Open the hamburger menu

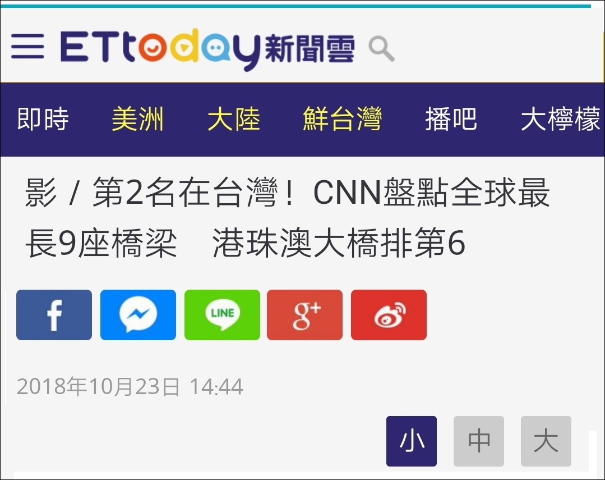point(27,46)
